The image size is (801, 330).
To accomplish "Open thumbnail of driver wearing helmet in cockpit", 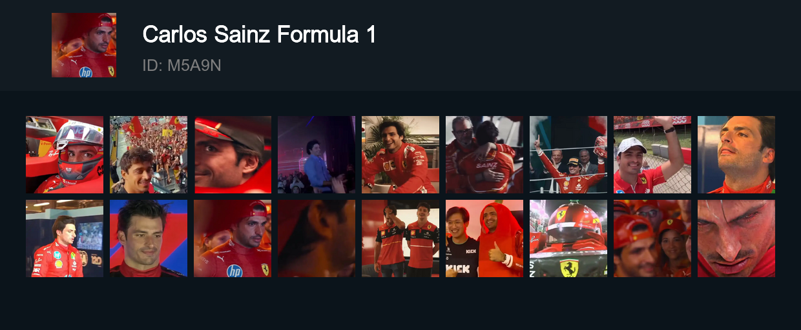I will pos(65,155).
